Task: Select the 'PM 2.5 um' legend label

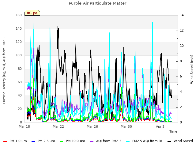Action: [x=46, y=141]
